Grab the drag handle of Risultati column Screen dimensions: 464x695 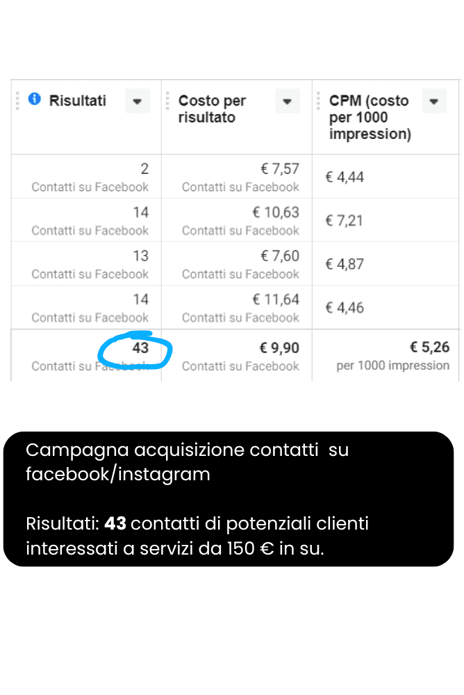[x=17, y=101]
